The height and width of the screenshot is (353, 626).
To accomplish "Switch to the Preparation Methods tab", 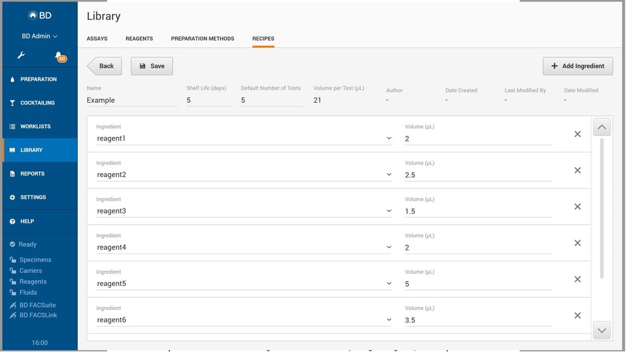I will [x=202, y=39].
